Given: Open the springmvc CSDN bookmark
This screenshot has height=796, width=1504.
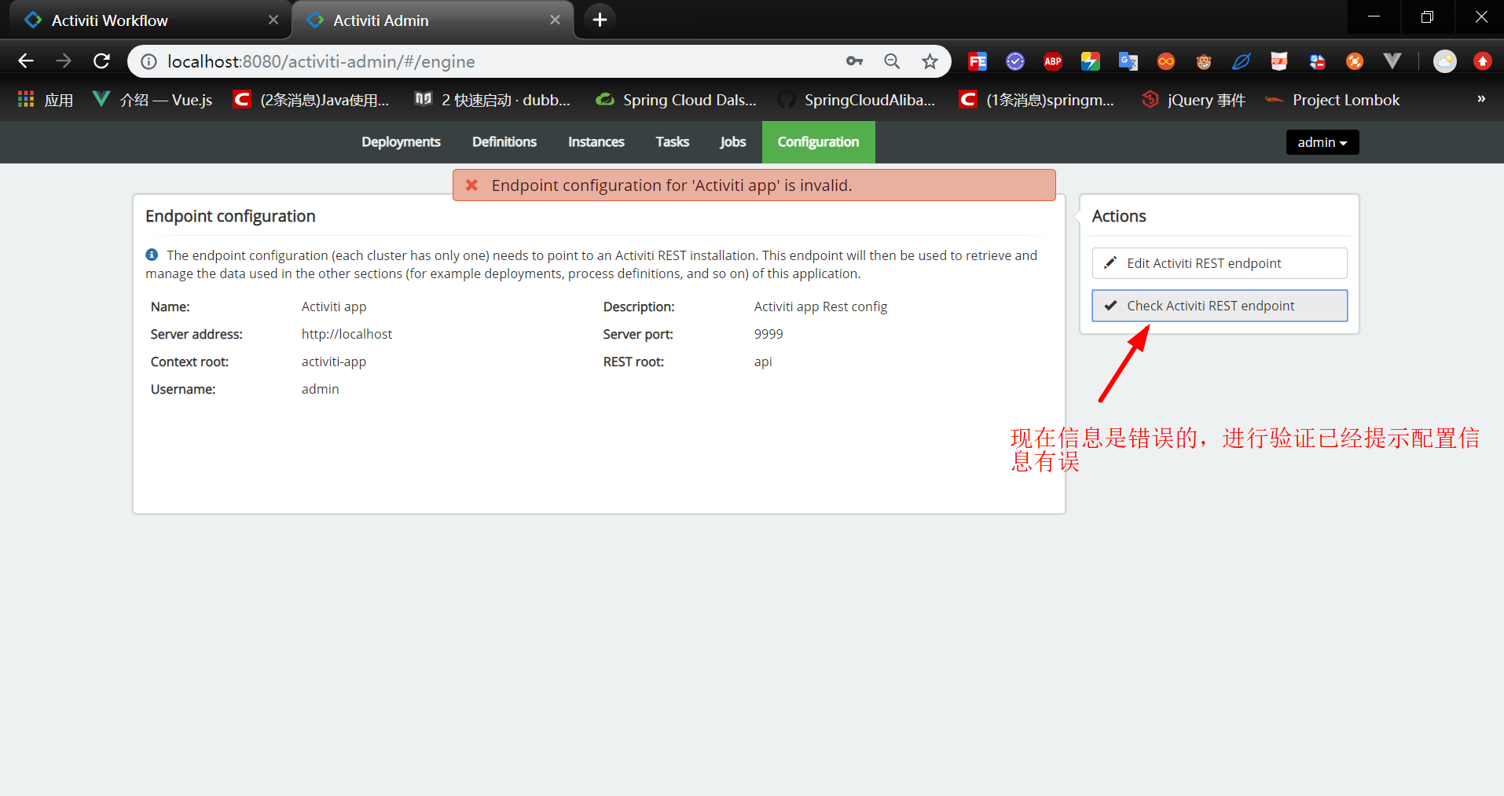Looking at the screenshot, I should pyautogui.click(x=1037, y=100).
